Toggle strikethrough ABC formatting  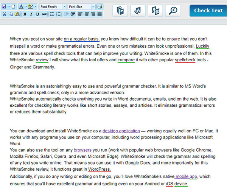pos(44,14)
